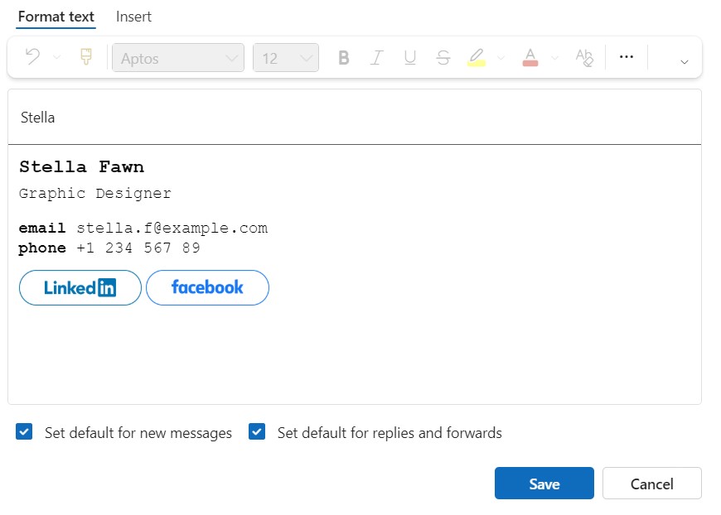Cancel the signature changes
Screen dimensions: 721x515
point(651,484)
